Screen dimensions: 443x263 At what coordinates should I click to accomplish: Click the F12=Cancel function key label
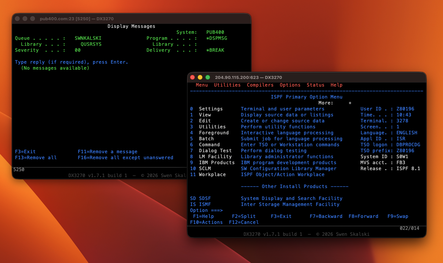[244, 222]
